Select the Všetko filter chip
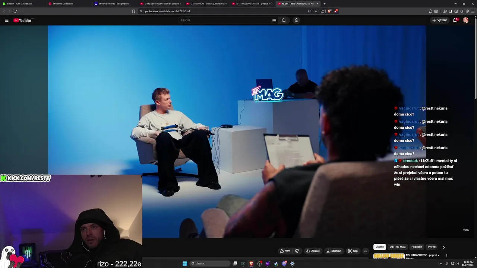477x268 pixels. (380, 247)
